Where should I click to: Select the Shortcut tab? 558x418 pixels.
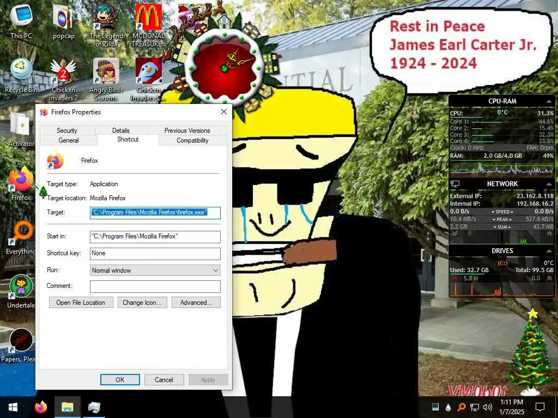click(x=128, y=139)
